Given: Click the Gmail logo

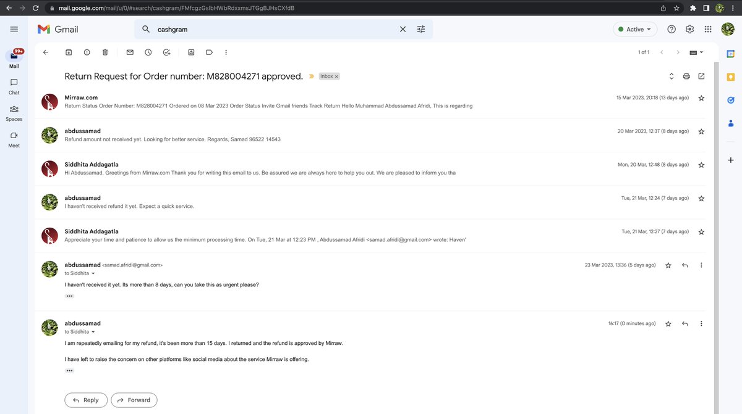Looking at the screenshot, I should coord(58,29).
